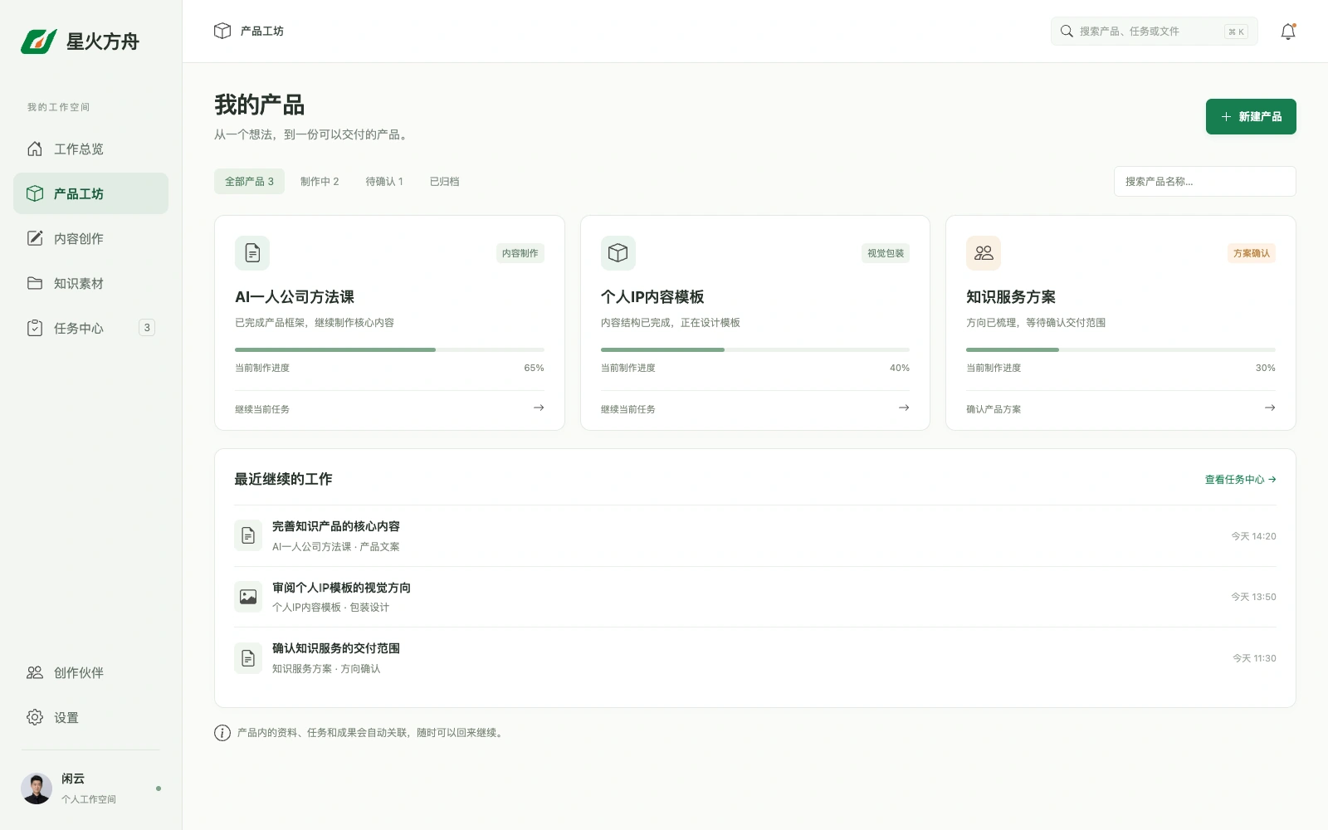1328x830 pixels.
Task: Click the 创作伙伴 people icon
Action: point(35,672)
